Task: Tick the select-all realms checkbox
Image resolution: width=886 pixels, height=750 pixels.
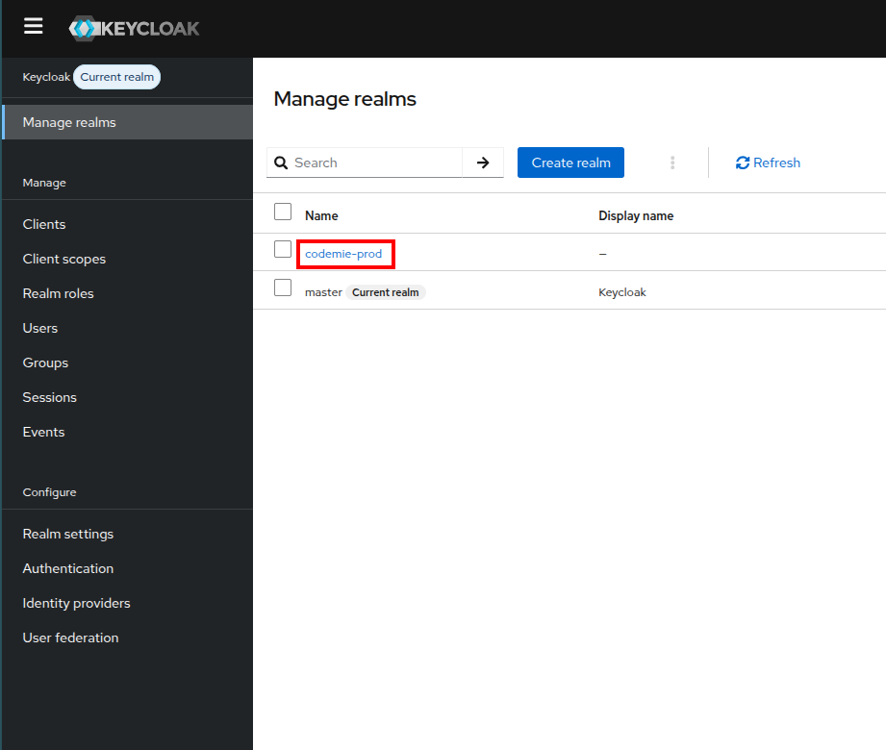Action: pos(283,212)
